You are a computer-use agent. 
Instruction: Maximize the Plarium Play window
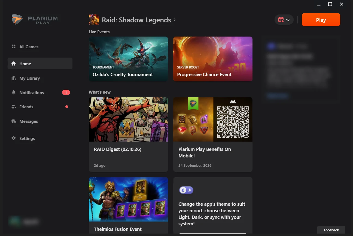click(x=330, y=4)
